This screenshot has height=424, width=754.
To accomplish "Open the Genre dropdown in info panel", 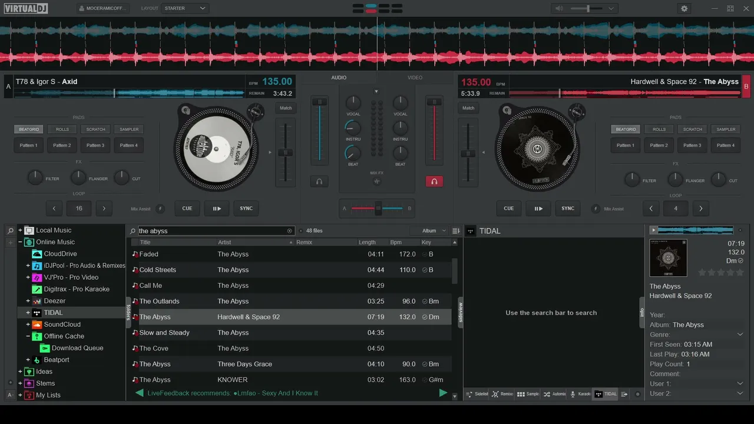I will [740, 334].
